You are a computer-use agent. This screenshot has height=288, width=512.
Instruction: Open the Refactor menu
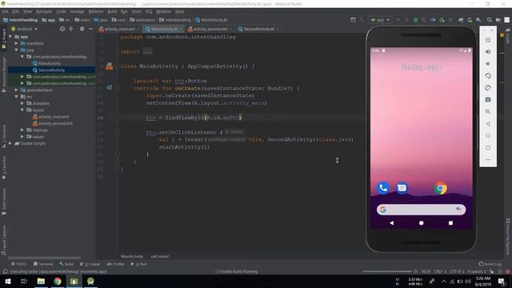(x=96, y=11)
